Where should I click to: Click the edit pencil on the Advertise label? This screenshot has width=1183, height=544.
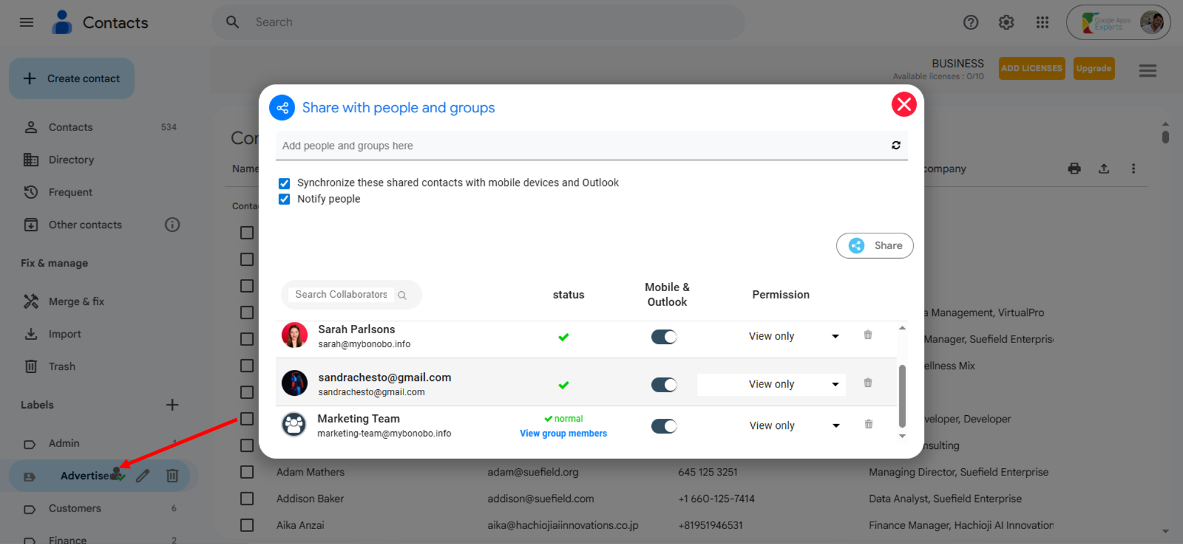(x=143, y=475)
